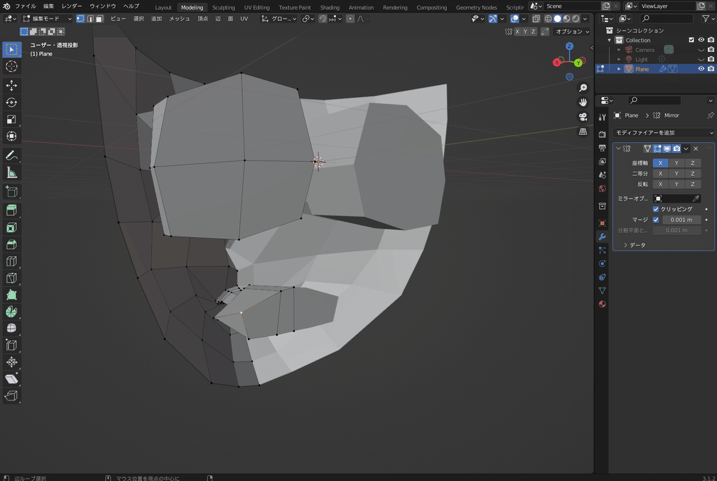Toggle the Collection exclude checkbox
This screenshot has width=717, height=481.
coord(692,40)
